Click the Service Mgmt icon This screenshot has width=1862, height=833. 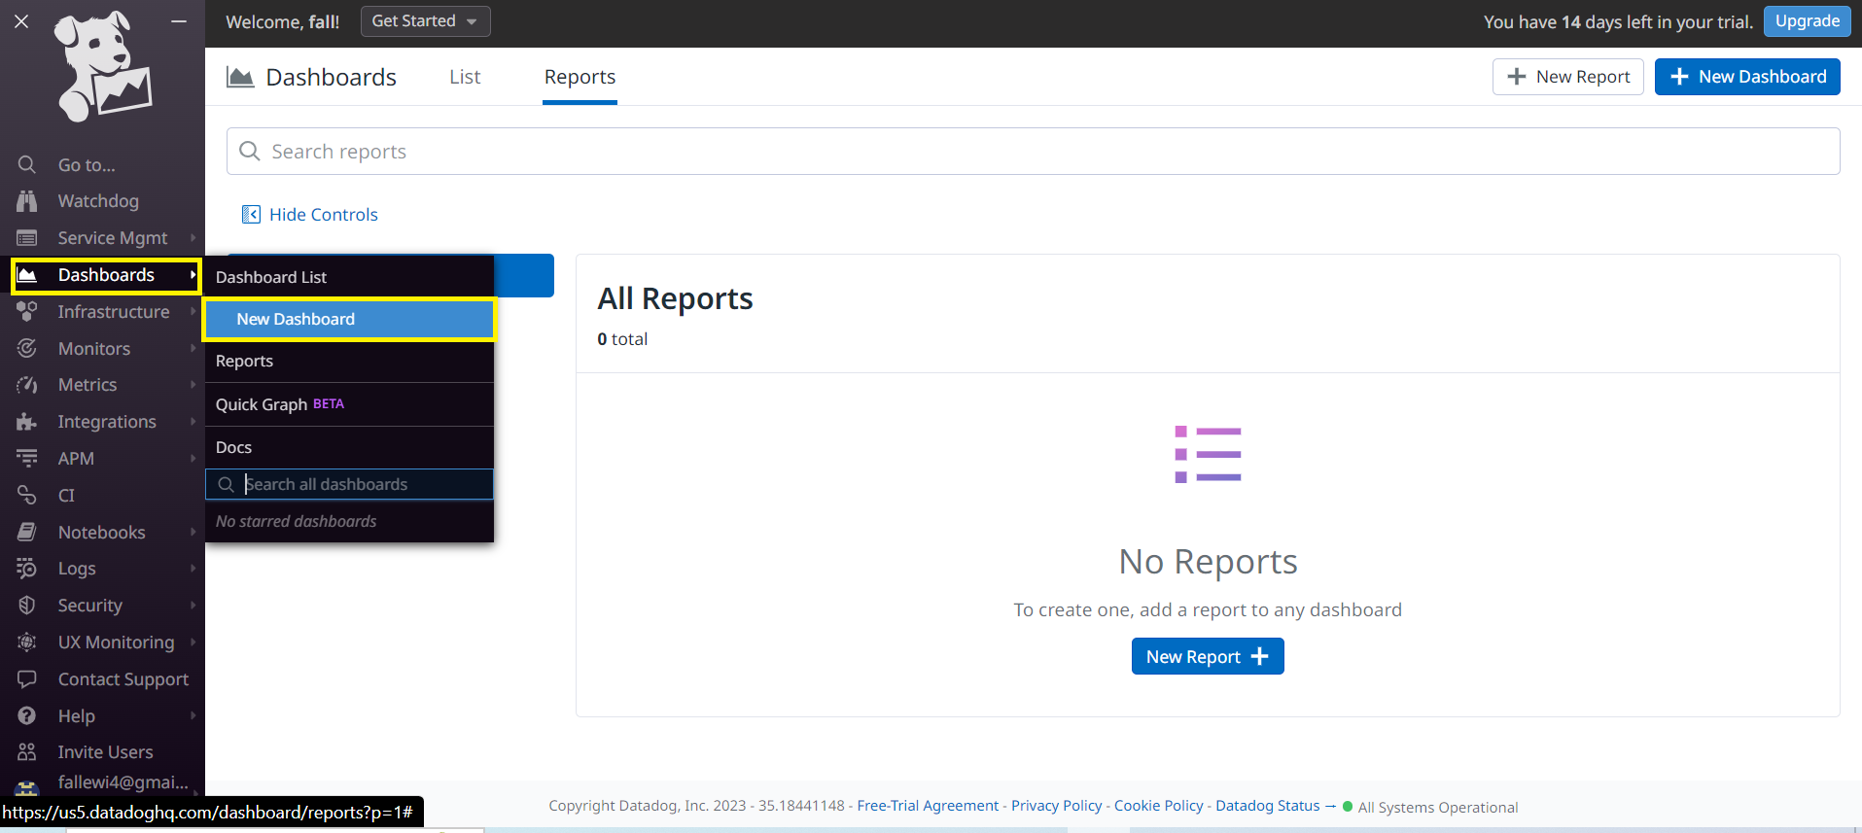27,238
